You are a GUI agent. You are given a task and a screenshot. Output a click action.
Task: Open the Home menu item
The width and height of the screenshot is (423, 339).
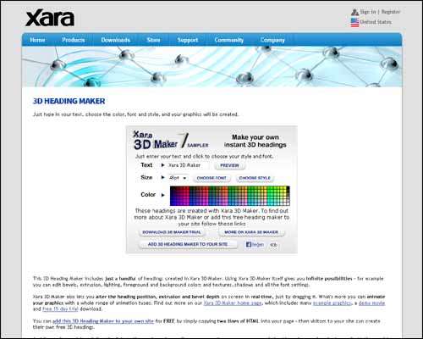coord(37,40)
